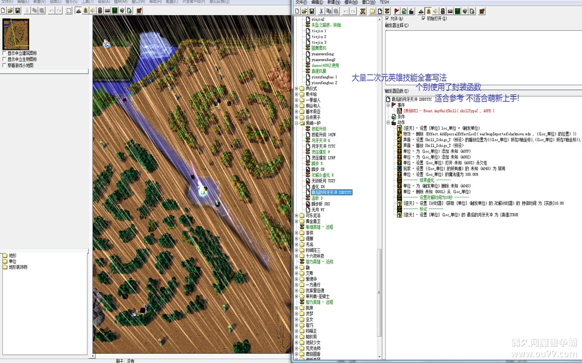Toggle the 允许 enabled checkbox
The width and height of the screenshot is (582, 363).
[387, 19]
